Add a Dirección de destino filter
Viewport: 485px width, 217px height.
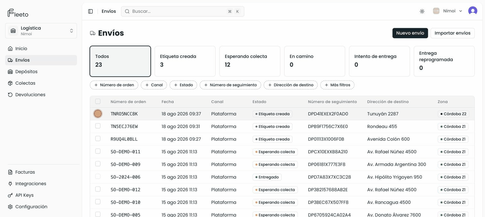[291, 85]
